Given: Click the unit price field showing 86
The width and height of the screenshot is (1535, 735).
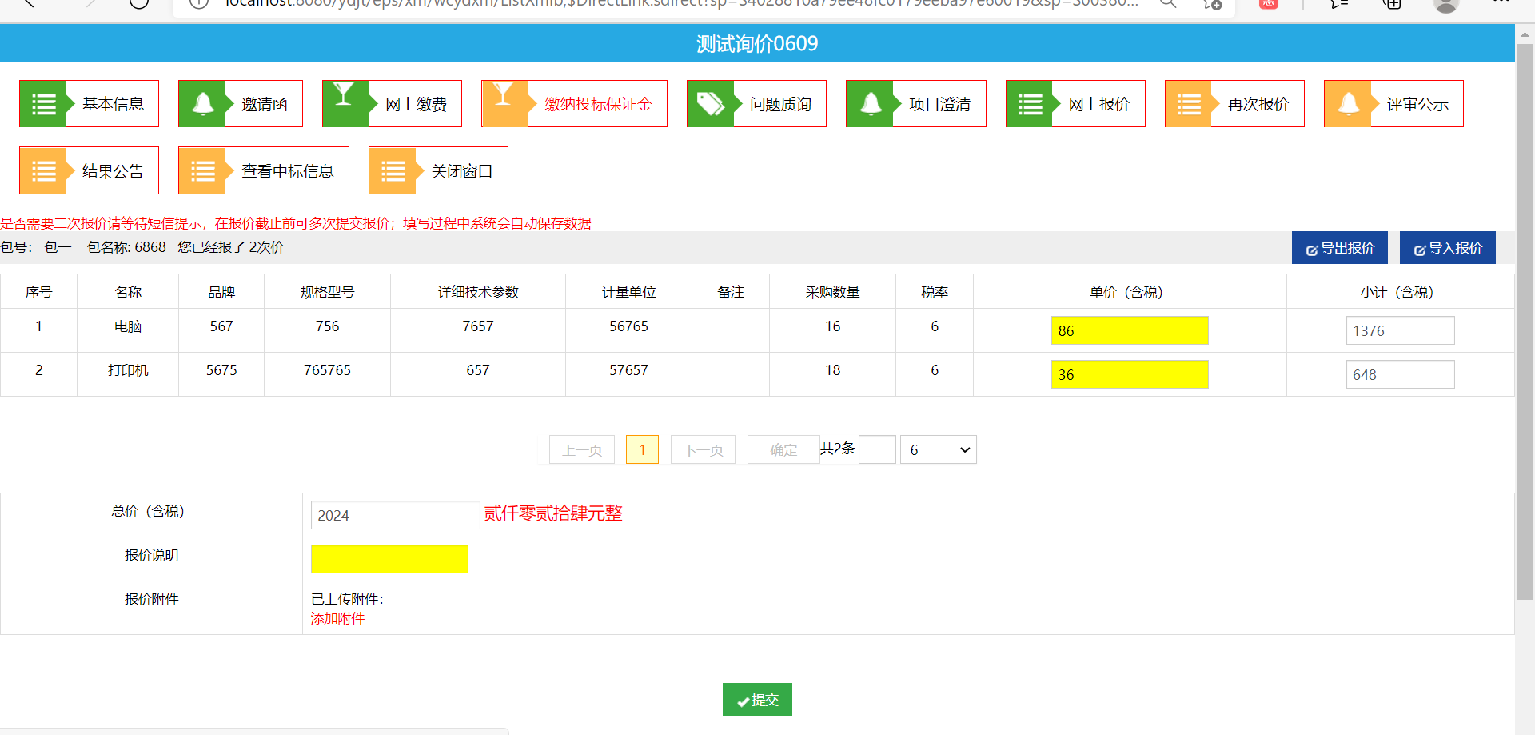Looking at the screenshot, I should tap(1129, 330).
